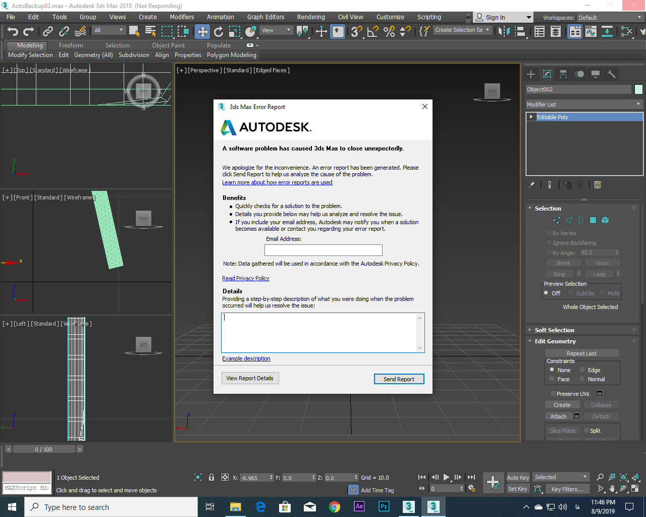Click the Unlink Selection icon
The height and width of the screenshot is (517, 646).
pyautogui.click(x=64, y=31)
